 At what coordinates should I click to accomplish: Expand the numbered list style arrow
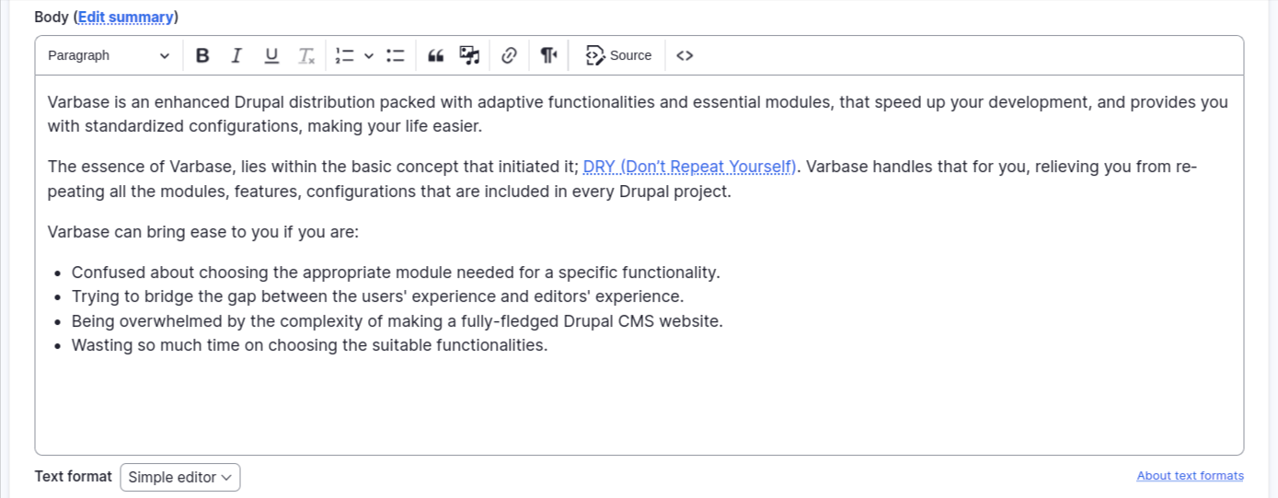(369, 56)
